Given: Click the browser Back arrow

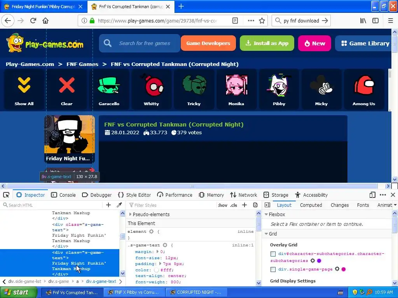Looking at the screenshot, I should 8,21.
